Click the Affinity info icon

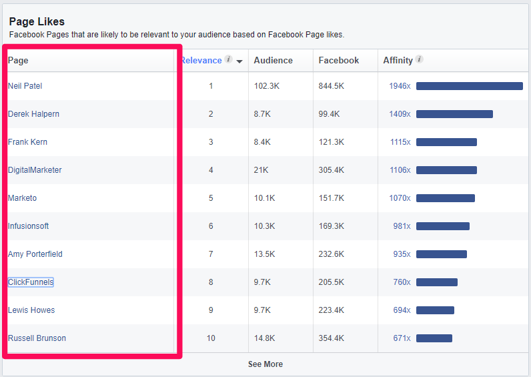pyautogui.click(x=419, y=59)
